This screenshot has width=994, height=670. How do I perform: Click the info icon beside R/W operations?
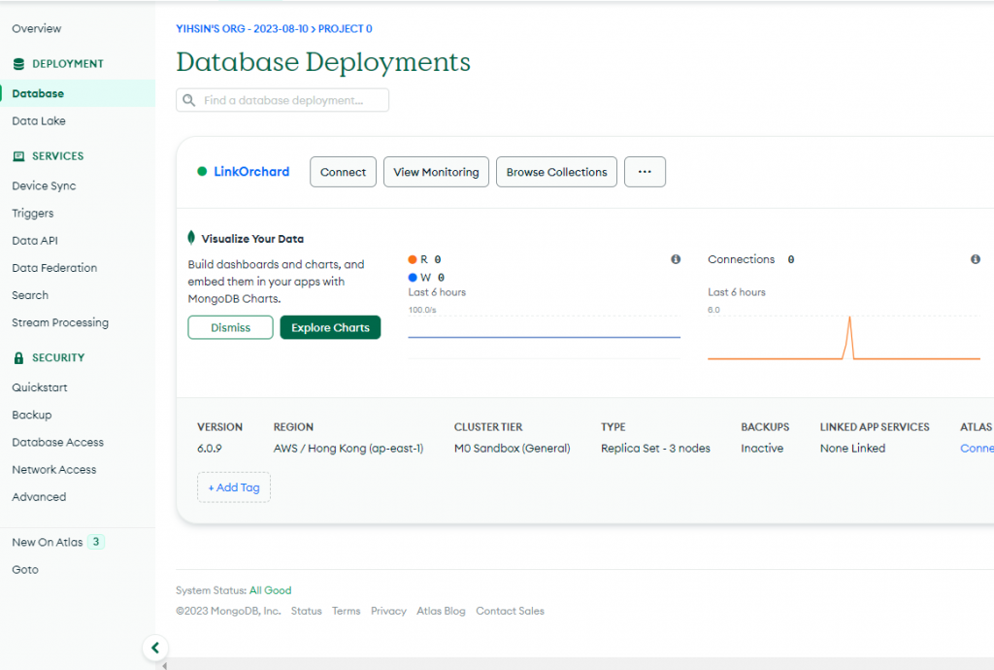point(676,259)
